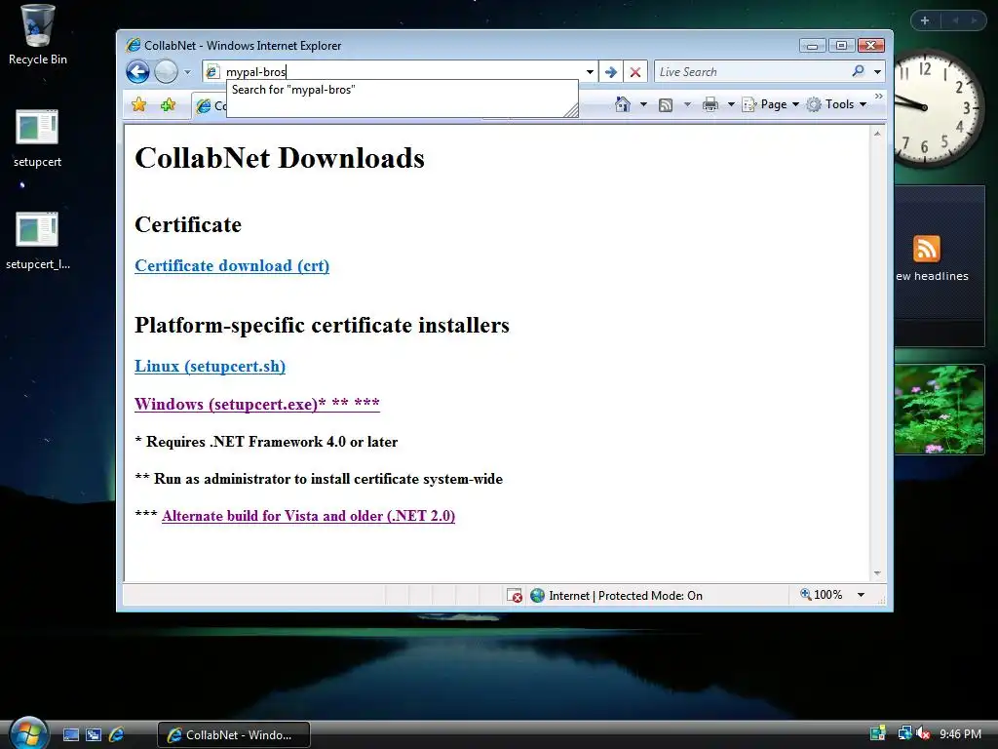Click the Print toolbar icon

(x=710, y=104)
